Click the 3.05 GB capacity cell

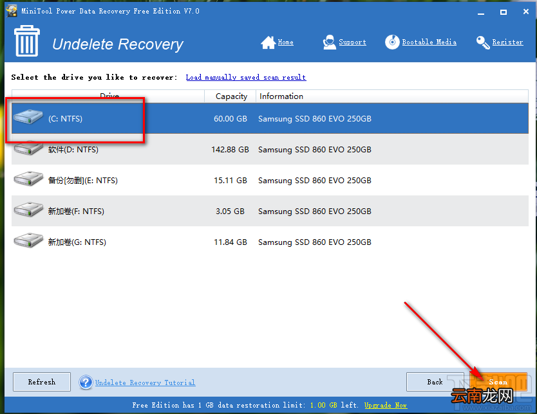pyautogui.click(x=230, y=212)
